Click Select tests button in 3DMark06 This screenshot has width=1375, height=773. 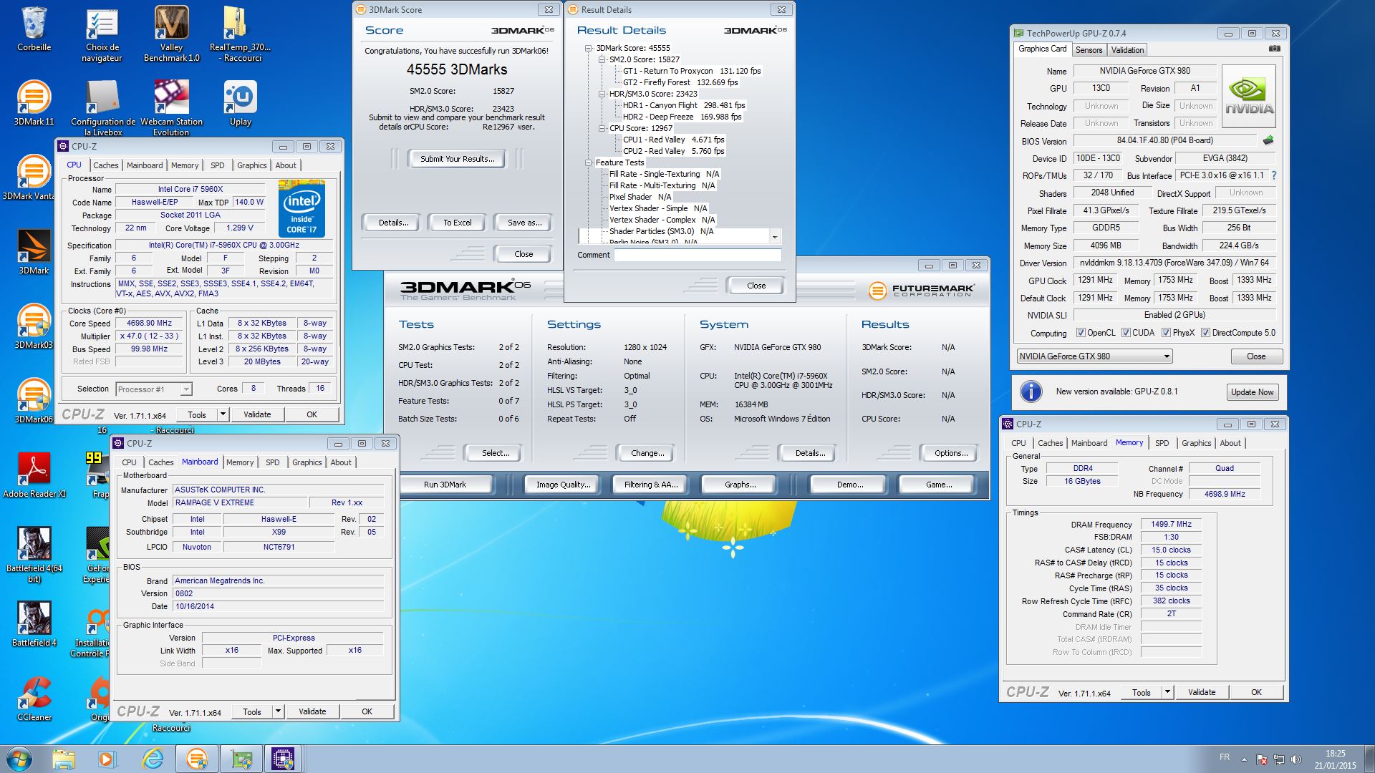[496, 453]
